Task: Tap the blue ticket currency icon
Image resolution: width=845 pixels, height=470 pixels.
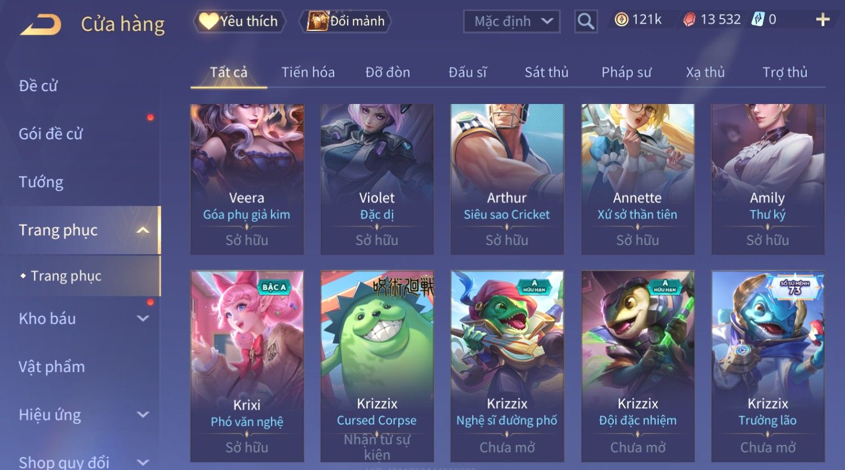Action: tap(758, 20)
